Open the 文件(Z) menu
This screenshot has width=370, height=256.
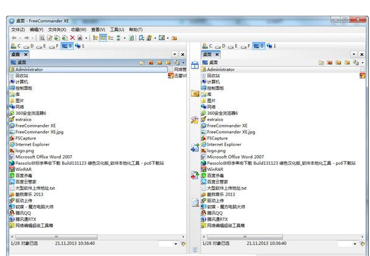pyautogui.click(x=18, y=30)
